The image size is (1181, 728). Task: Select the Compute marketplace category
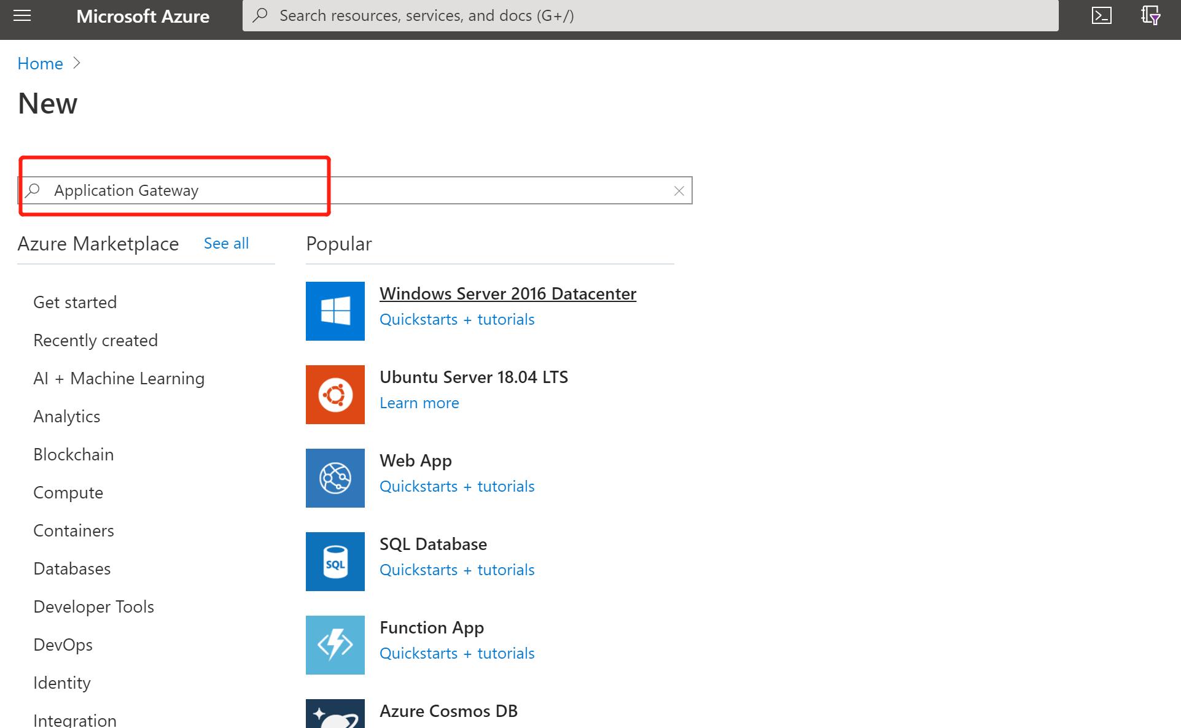coord(68,492)
